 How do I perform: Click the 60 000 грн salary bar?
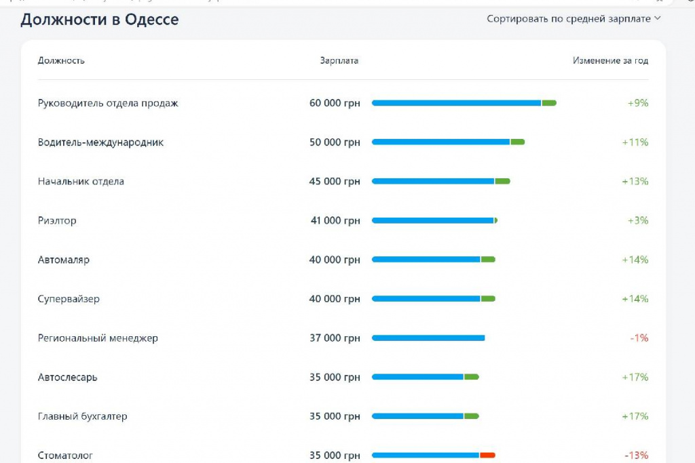(x=464, y=103)
